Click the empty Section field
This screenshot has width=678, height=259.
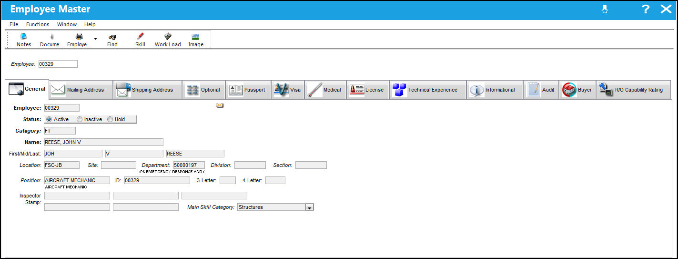(x=311, y=165)
